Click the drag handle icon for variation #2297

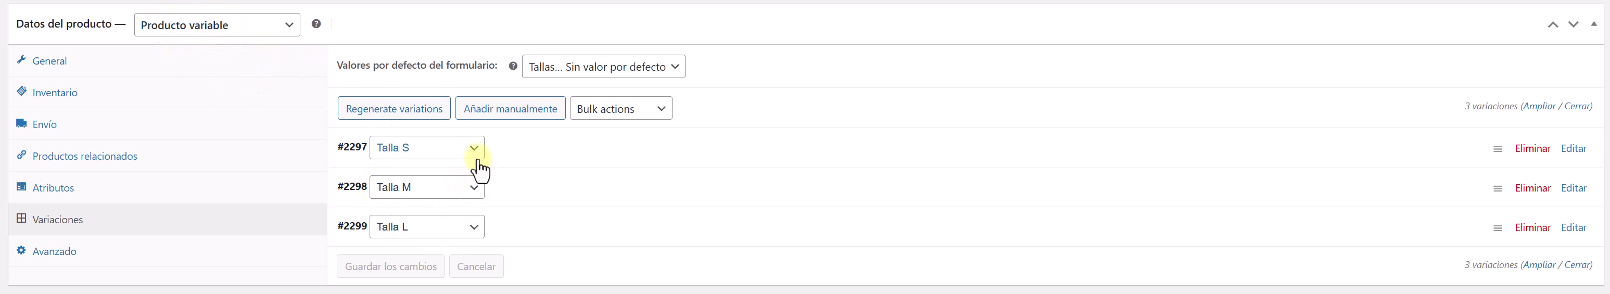click(x=1498, y=148)
